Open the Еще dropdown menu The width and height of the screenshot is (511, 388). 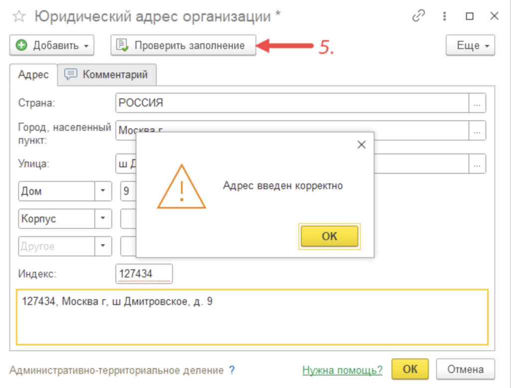[x=470, y=45]
